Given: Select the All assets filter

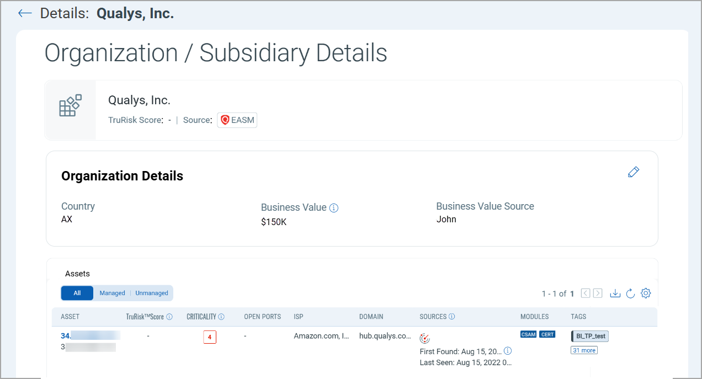Looking at the screenshot, I should click(77, 293).
